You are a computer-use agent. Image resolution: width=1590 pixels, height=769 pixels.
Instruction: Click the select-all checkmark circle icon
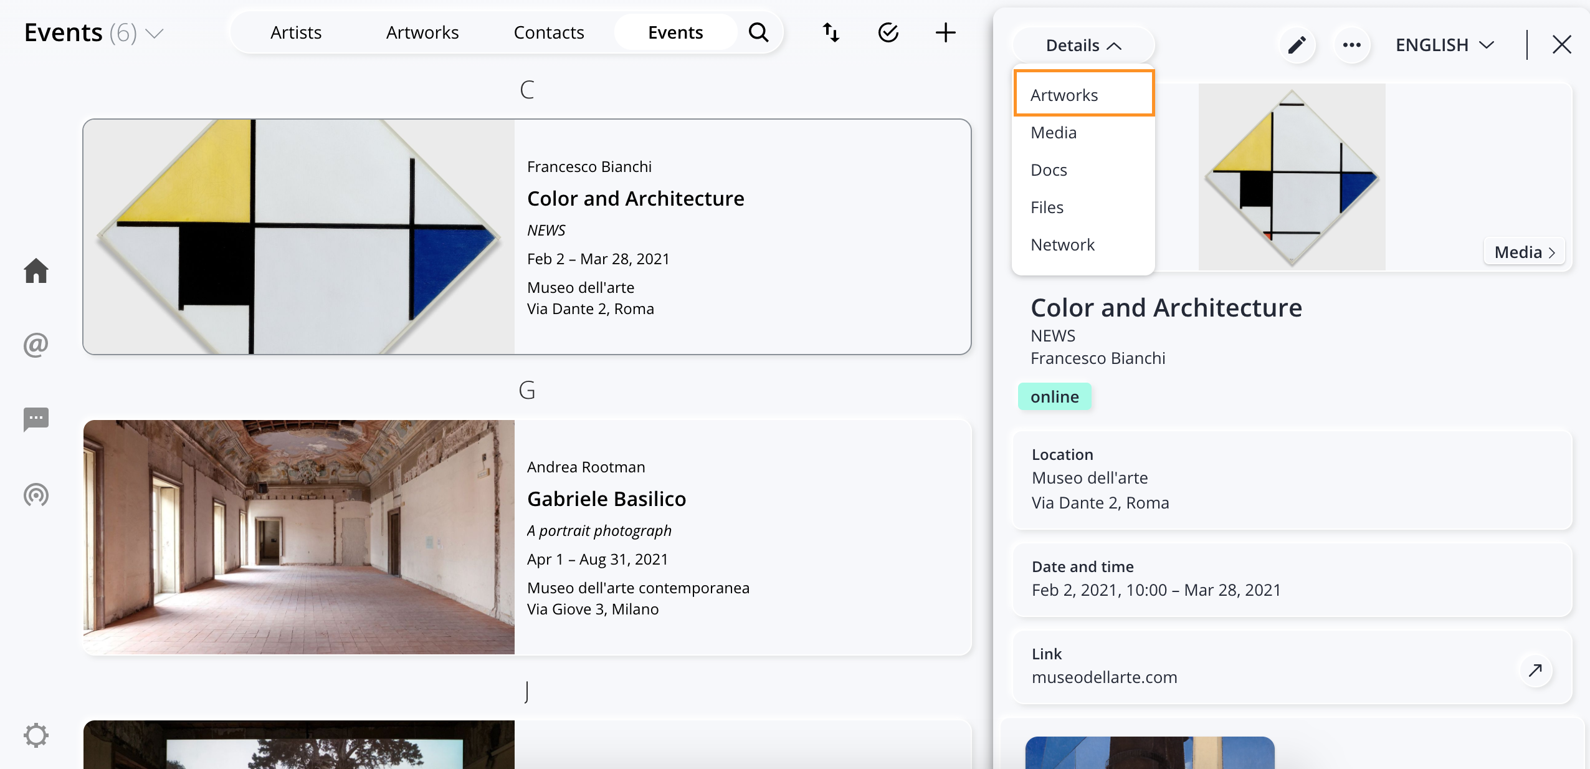pos(888,32)
